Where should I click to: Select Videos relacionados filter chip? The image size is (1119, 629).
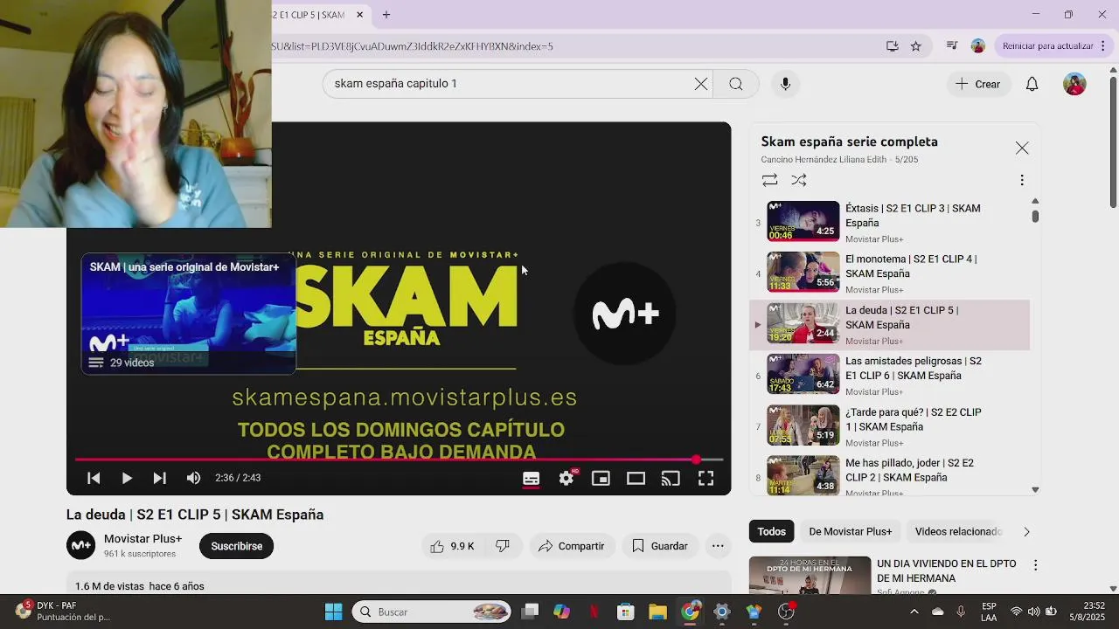[x=958, y=531]
